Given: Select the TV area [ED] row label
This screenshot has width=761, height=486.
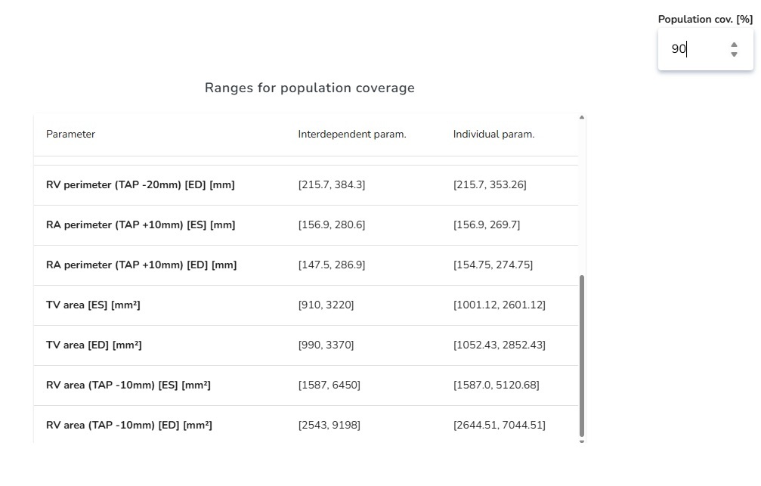Looking at the screenshot, I should click(x=94, y=345).
